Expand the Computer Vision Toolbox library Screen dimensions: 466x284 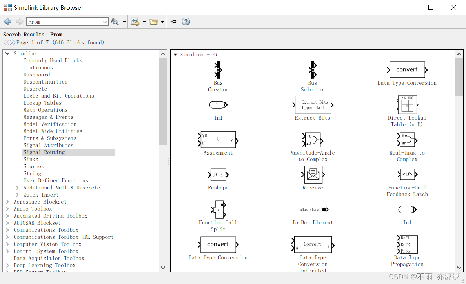tap(7, 244)
